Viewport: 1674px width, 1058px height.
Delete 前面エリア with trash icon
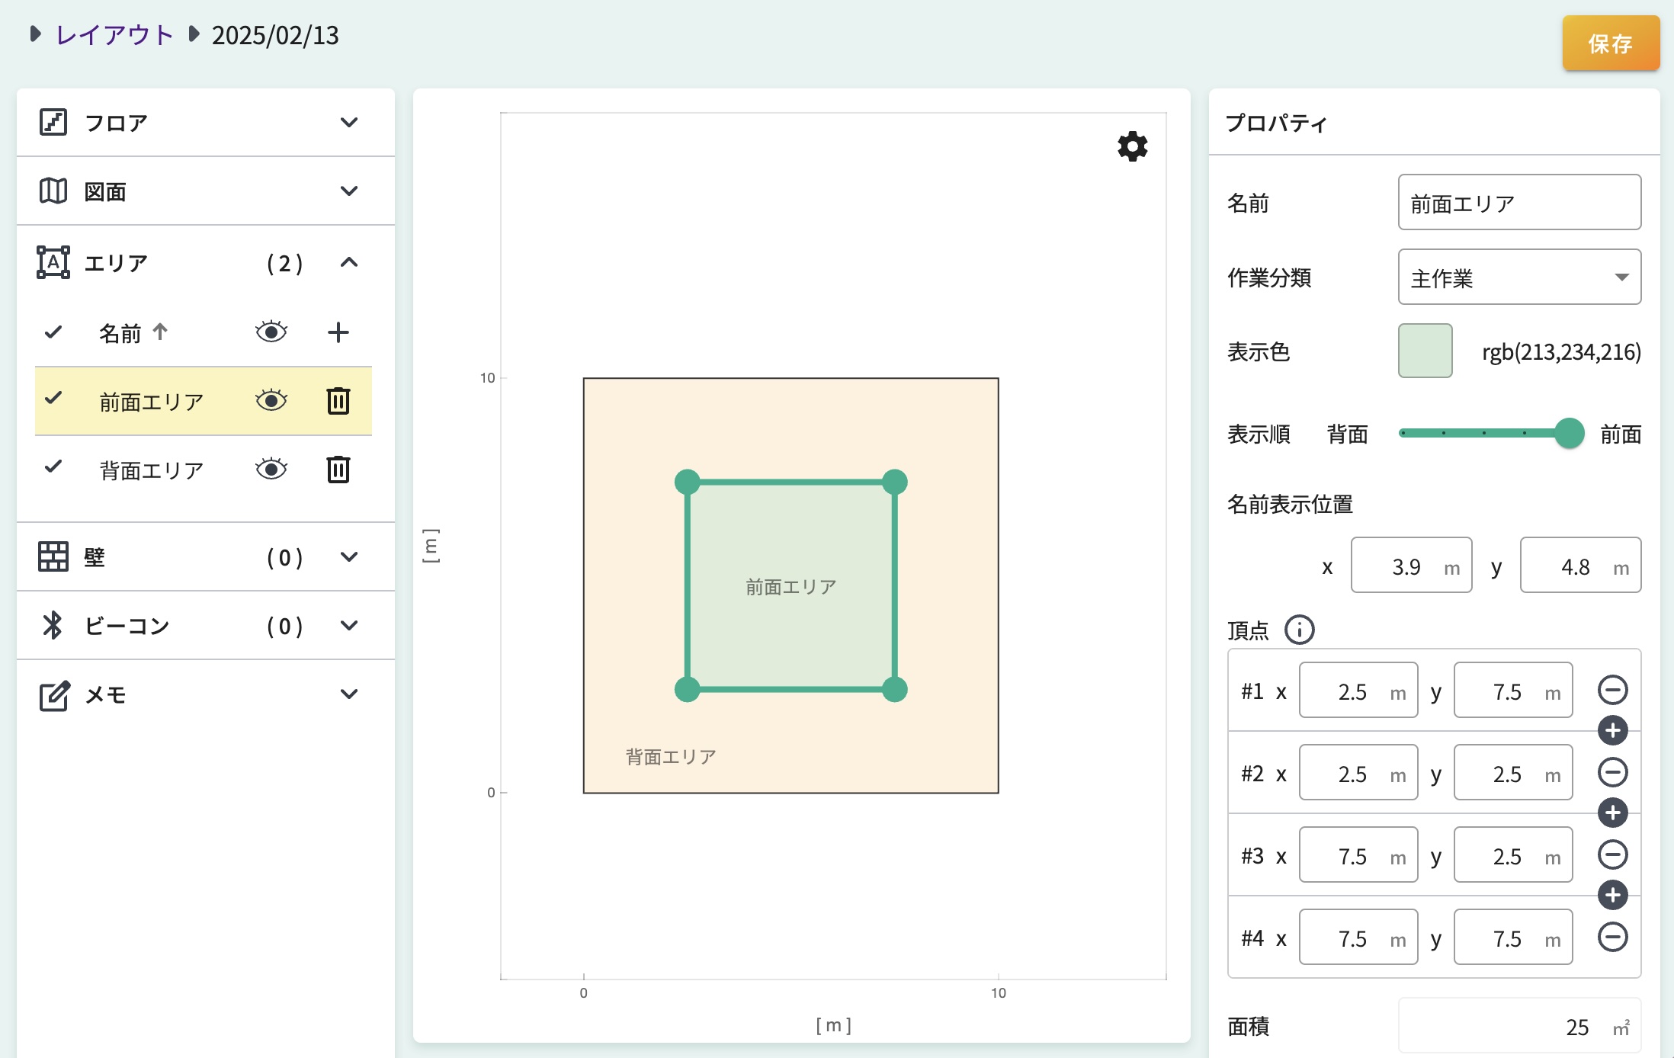pyautogui.click(x=338, y=401)
